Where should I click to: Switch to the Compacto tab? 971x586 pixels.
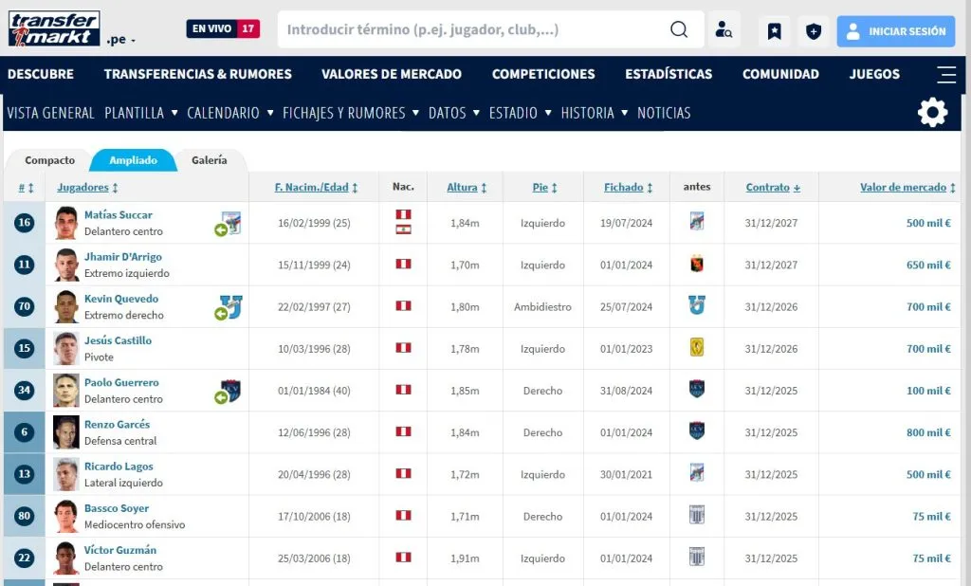(x=49, y=160)
